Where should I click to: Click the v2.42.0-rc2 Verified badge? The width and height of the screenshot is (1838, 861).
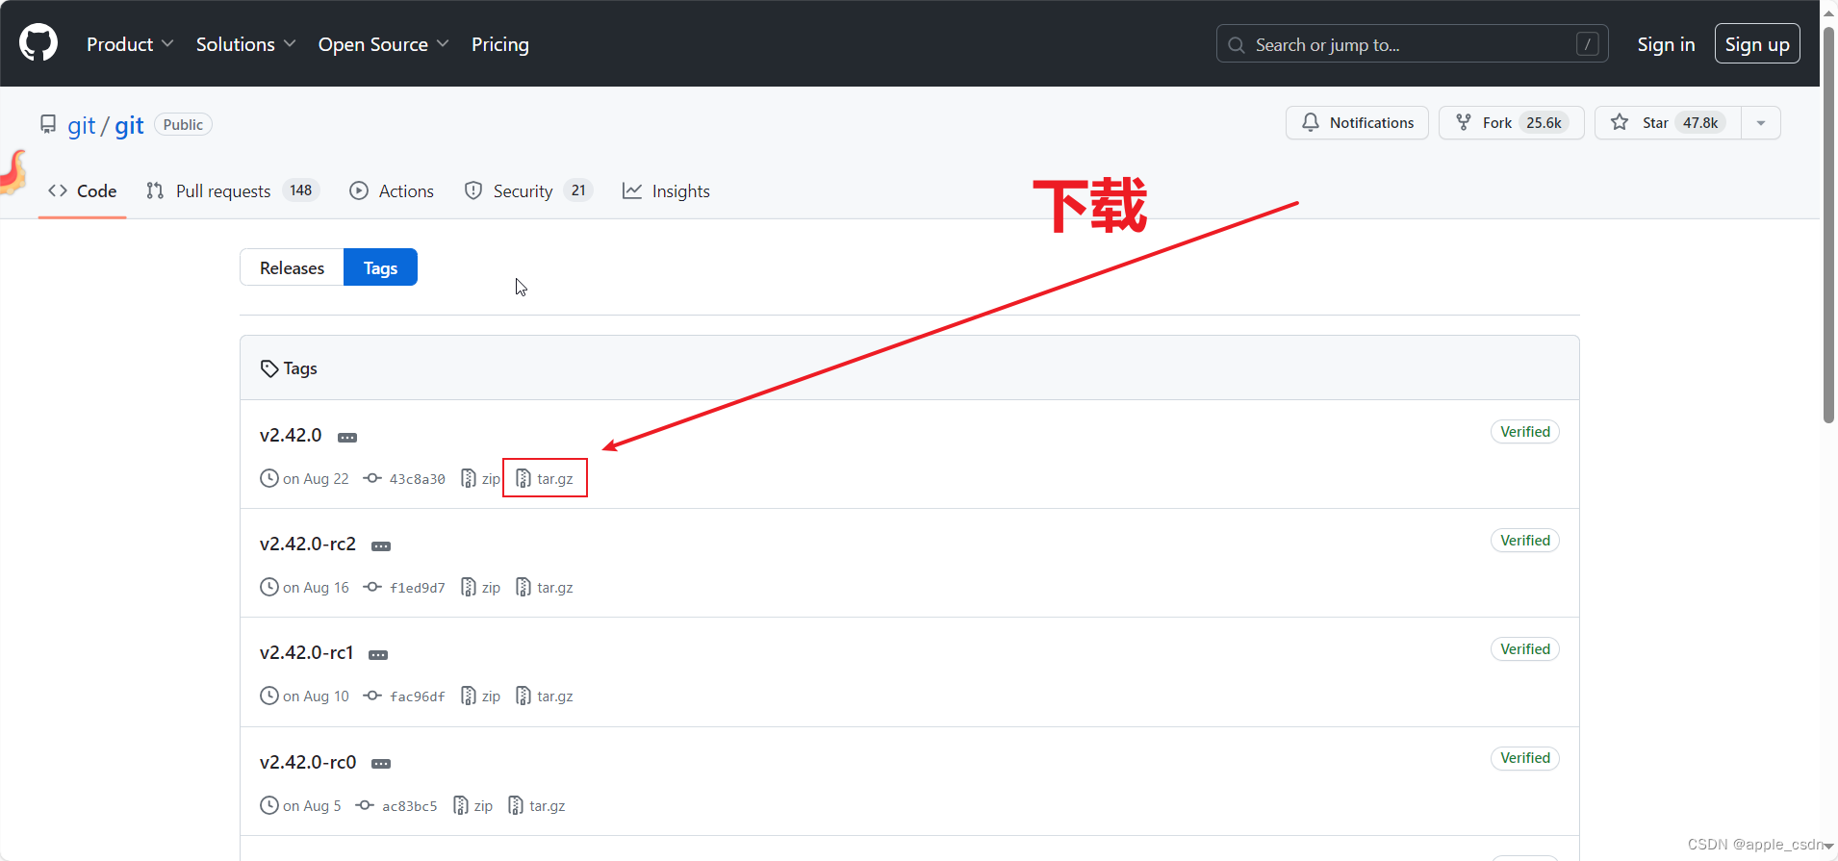tap(1525, 541)
